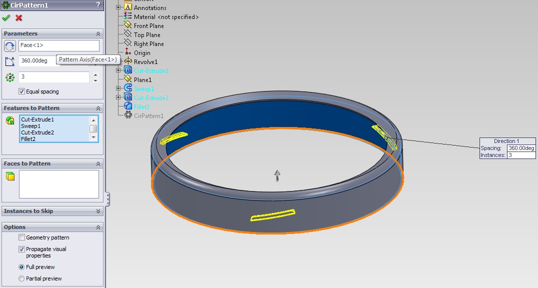Image resolution: width=538 pixels, height=288 pixels.
Task: Open help via the question mark icon
Action: point(98,4)
